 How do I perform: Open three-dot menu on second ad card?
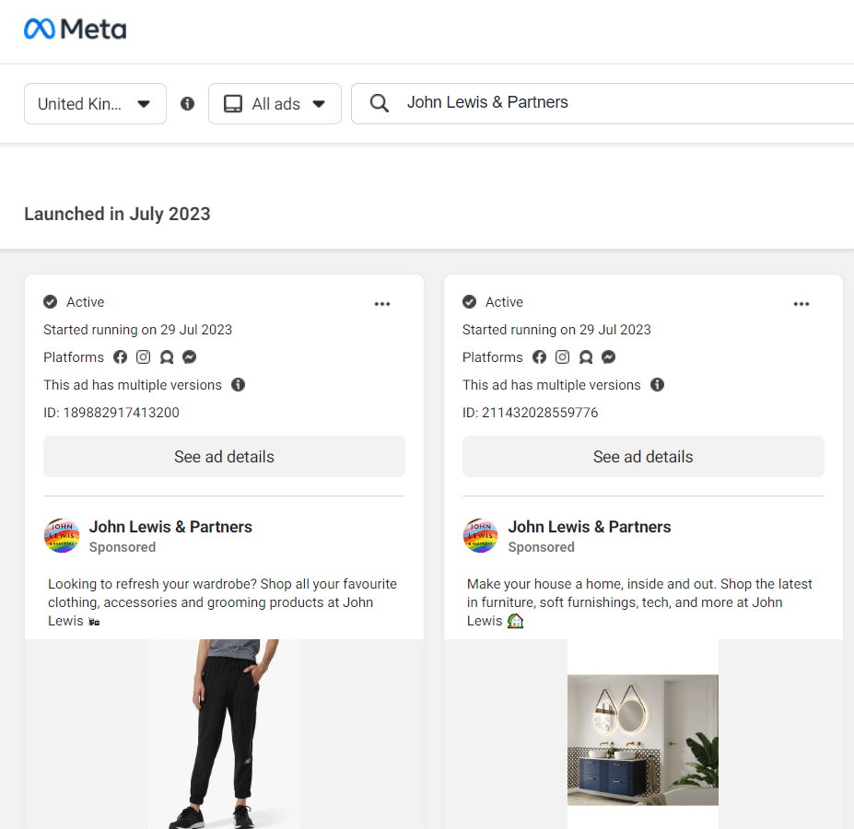801,304
